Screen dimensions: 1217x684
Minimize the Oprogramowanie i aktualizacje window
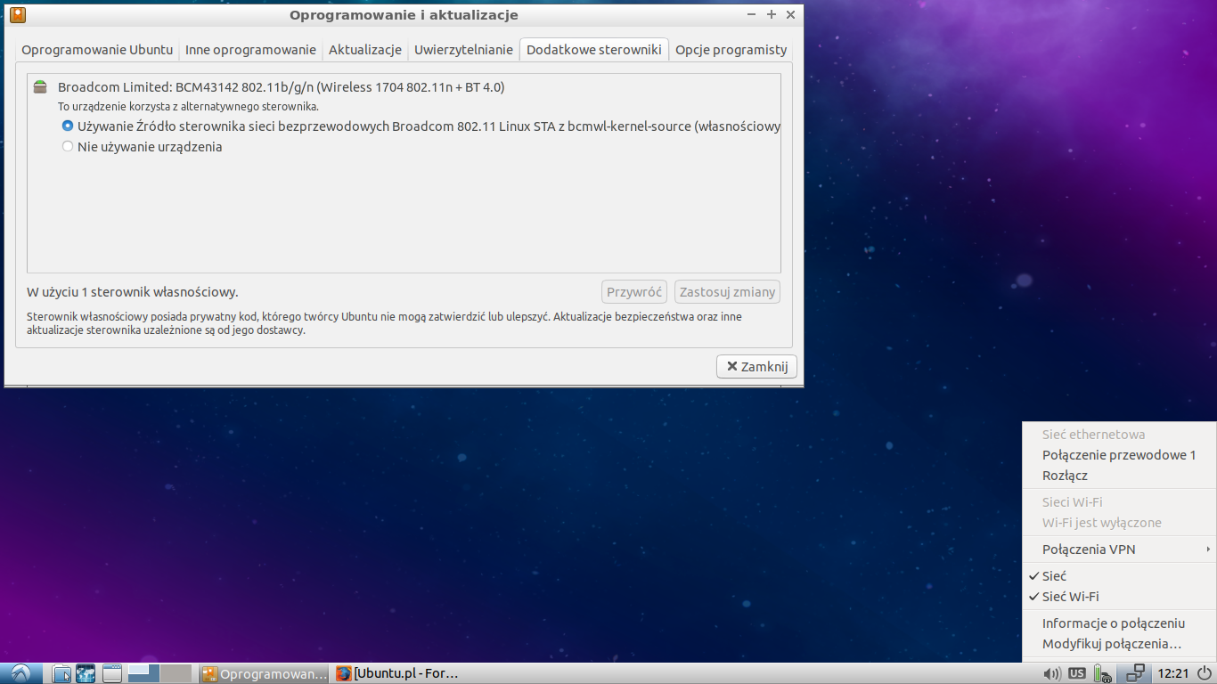[752, 15]
